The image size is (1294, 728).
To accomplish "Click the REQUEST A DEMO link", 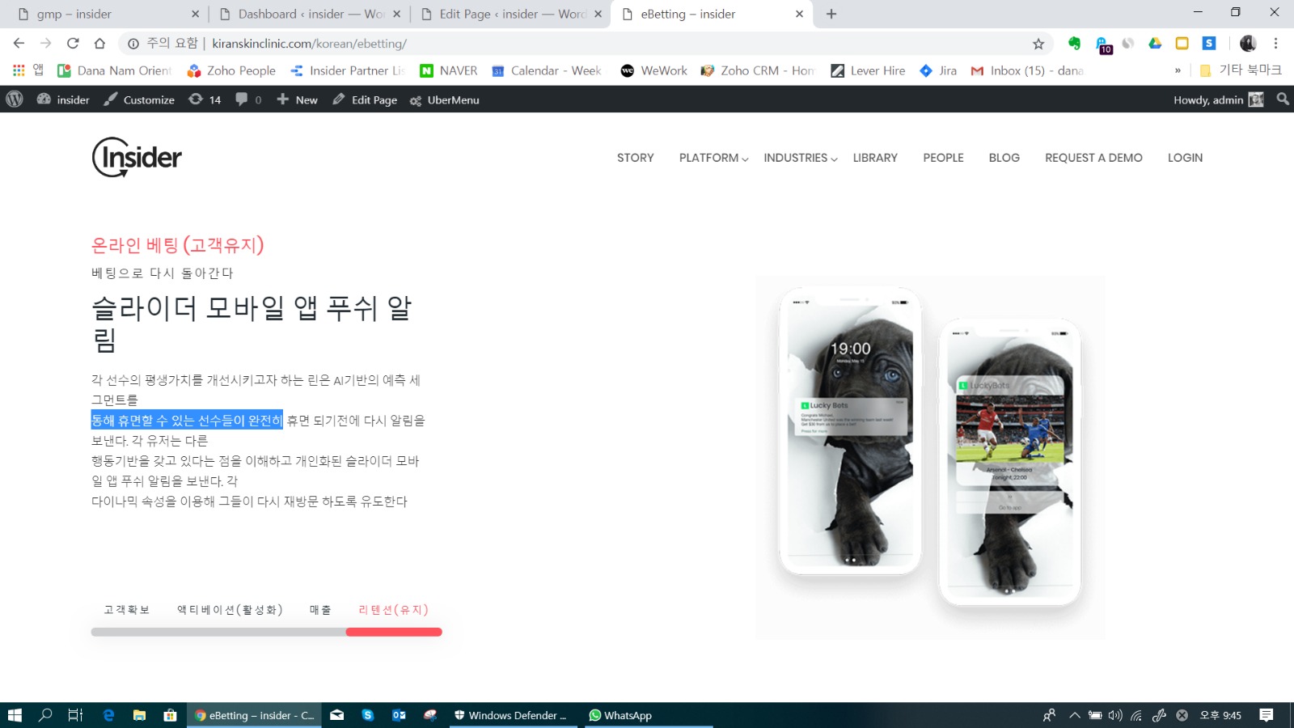I will pos(1093,158).
